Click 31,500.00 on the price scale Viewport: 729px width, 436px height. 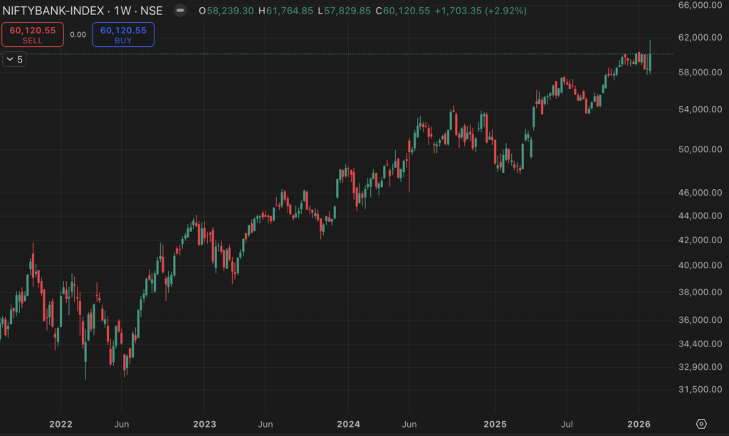(x=697, y=390)
